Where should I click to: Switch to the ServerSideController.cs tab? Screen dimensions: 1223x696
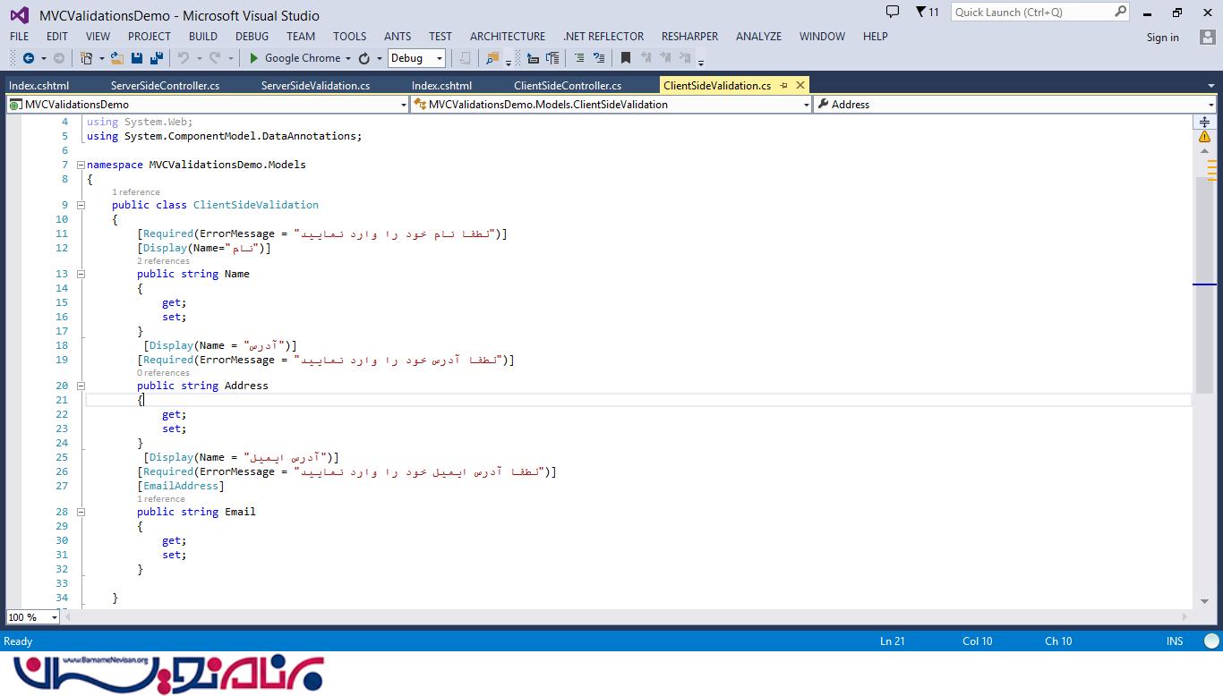[165, 85]
